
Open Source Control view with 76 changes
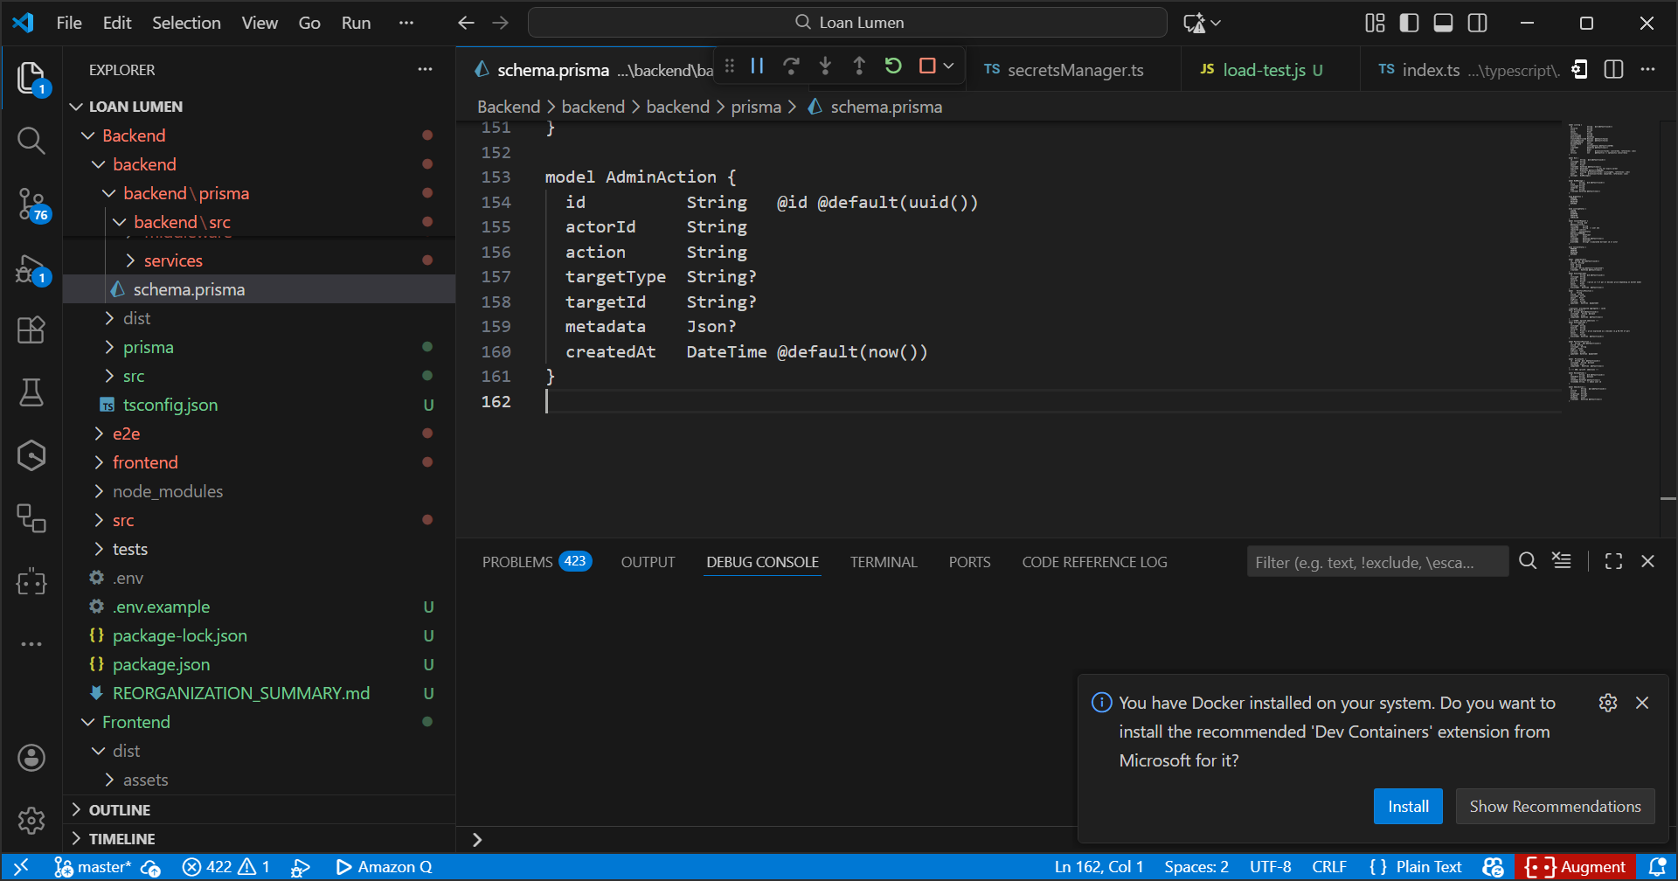[x=31, y=204]
